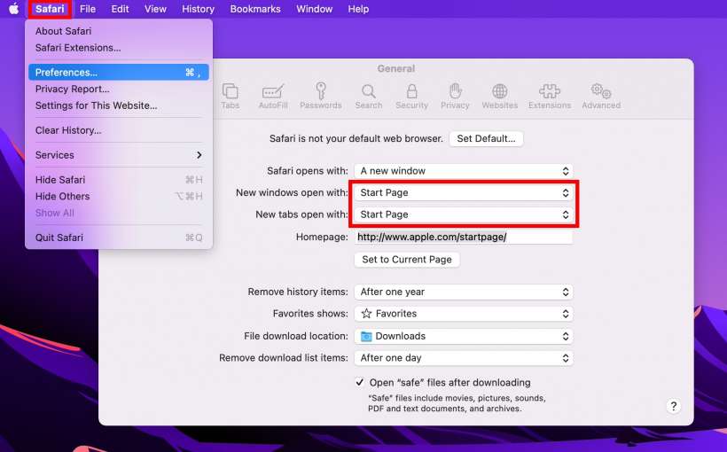Open the Remove download list items dropdown

pyautogui.click(x=464, y=358)
